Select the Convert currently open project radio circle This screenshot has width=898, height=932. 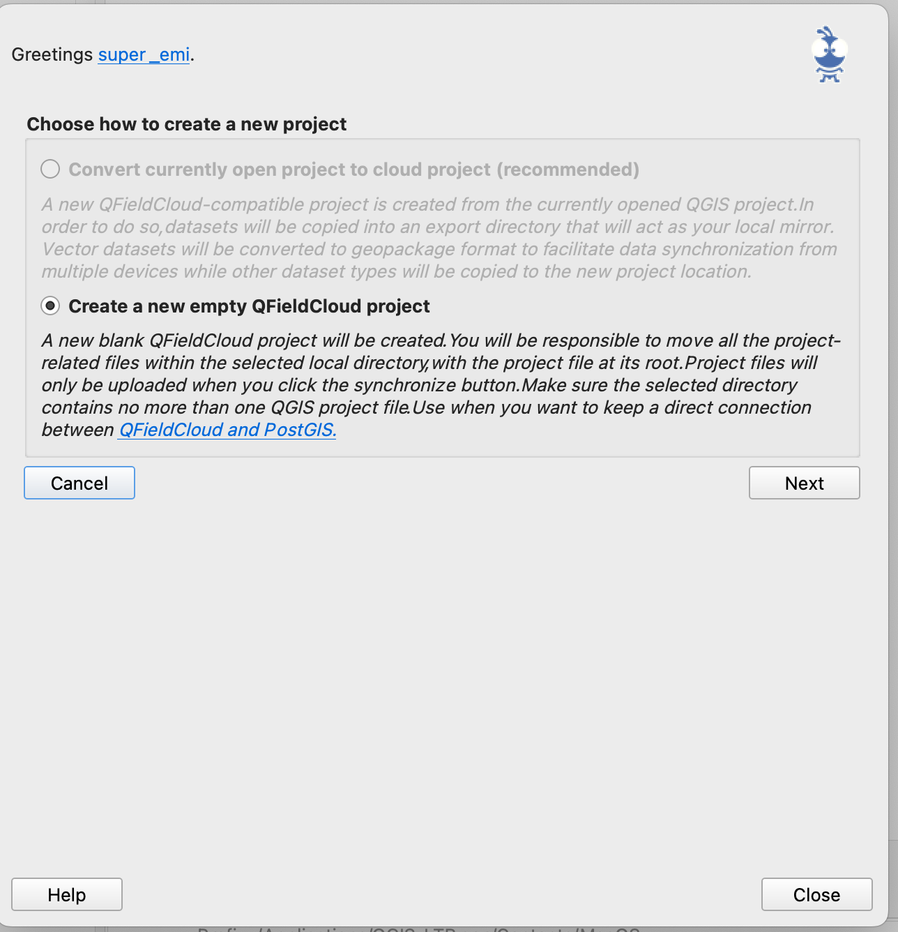(50, 169)
